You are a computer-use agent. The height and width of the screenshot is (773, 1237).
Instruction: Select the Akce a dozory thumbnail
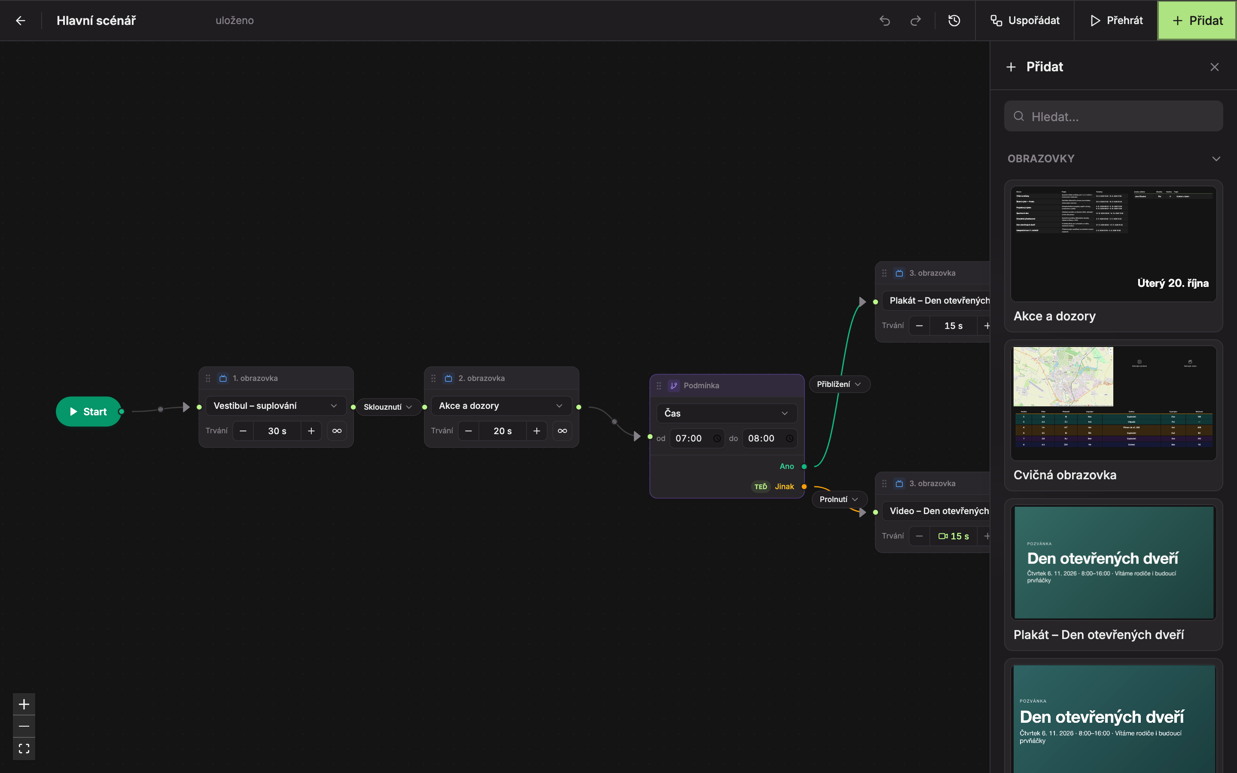tap(1113, 244)
